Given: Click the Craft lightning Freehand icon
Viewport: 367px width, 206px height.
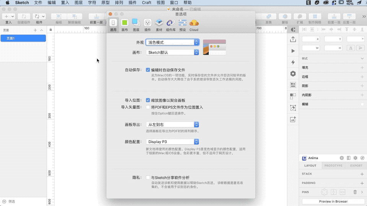Looking at the screenshot, I should coord(293,62).
